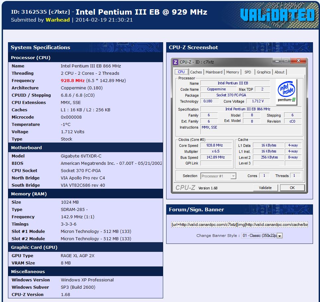Click the Slot #2 Module Micron Technology value

(x=96, y=239)
